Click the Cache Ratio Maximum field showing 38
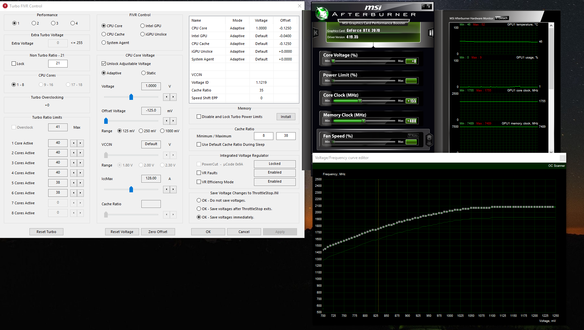 point(286,136)
